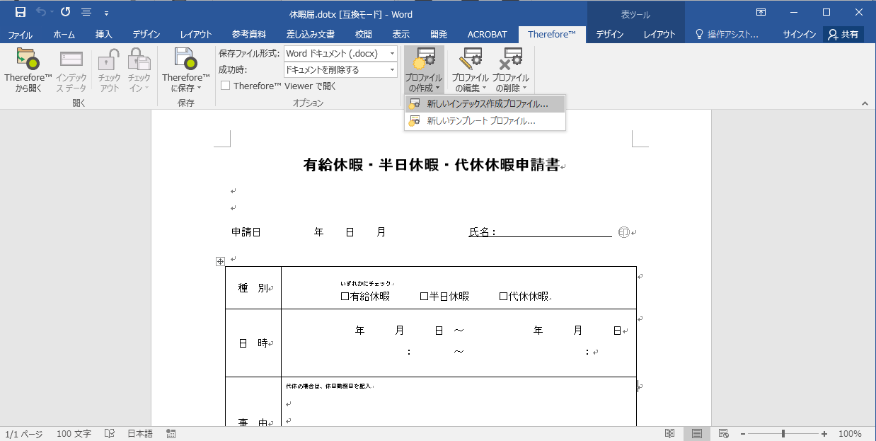The image size is (876, 441).
Task: Click the サインイン link
Action: [799, 35]
